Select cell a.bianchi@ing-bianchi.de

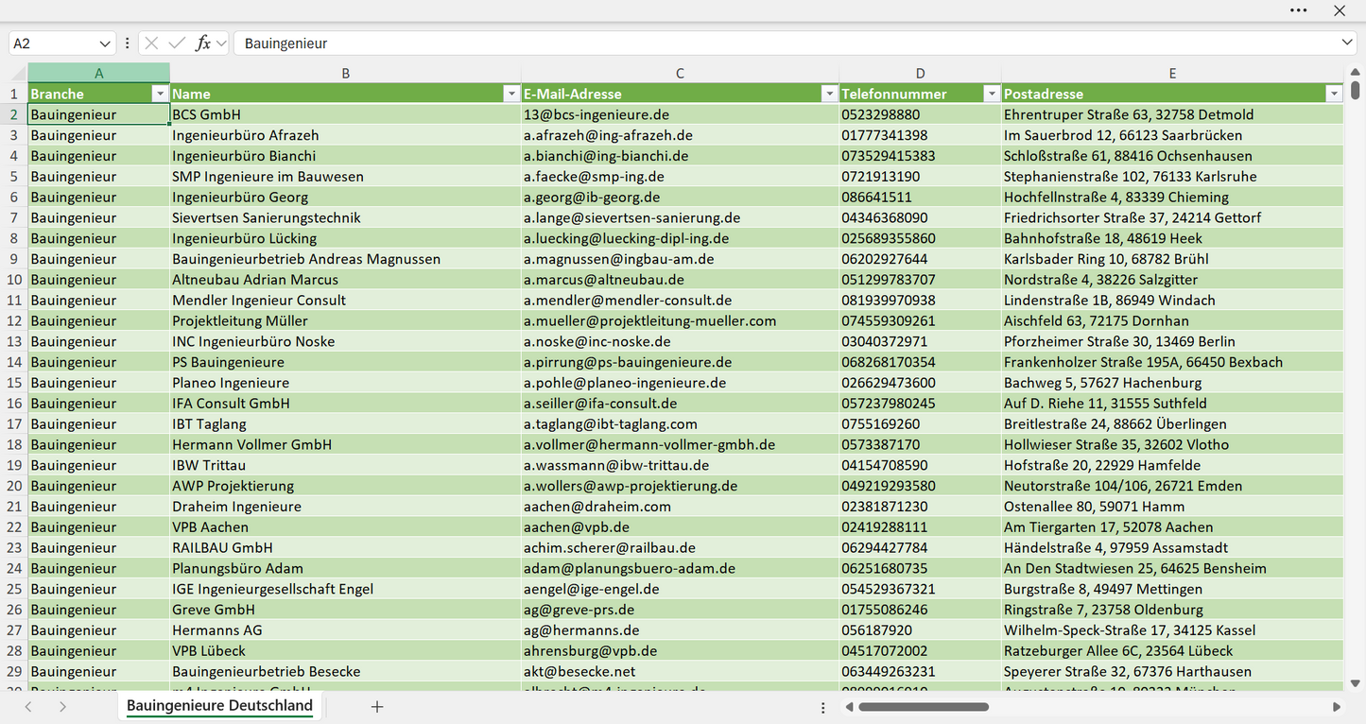[680, 156]
